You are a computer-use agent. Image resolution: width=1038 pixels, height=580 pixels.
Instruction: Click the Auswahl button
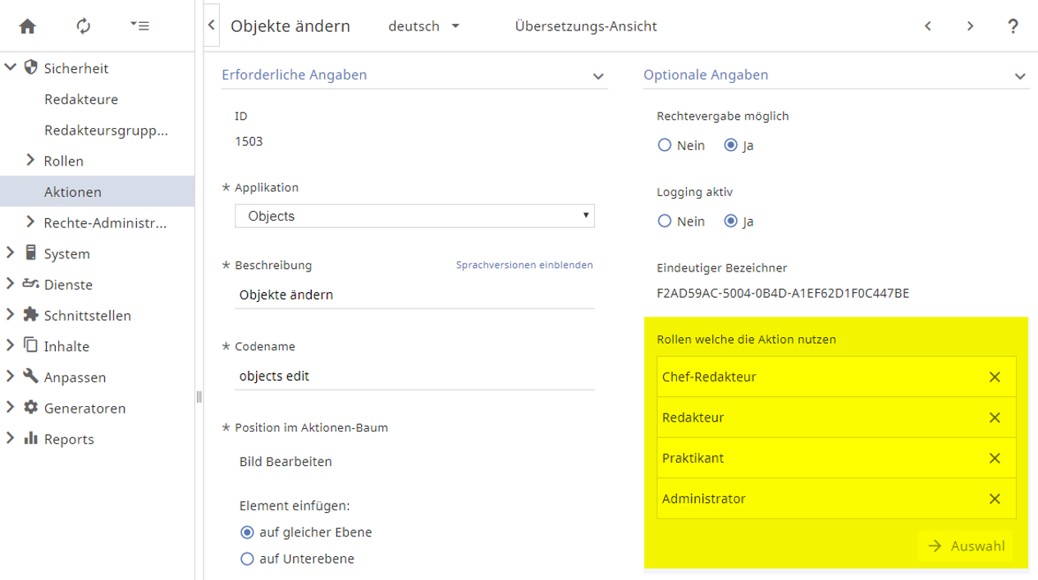pos(966,546)
